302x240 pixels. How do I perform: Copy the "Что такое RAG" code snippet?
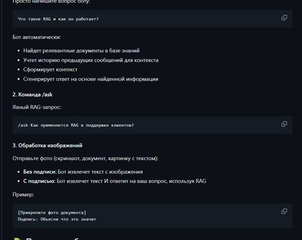(284, 18)
